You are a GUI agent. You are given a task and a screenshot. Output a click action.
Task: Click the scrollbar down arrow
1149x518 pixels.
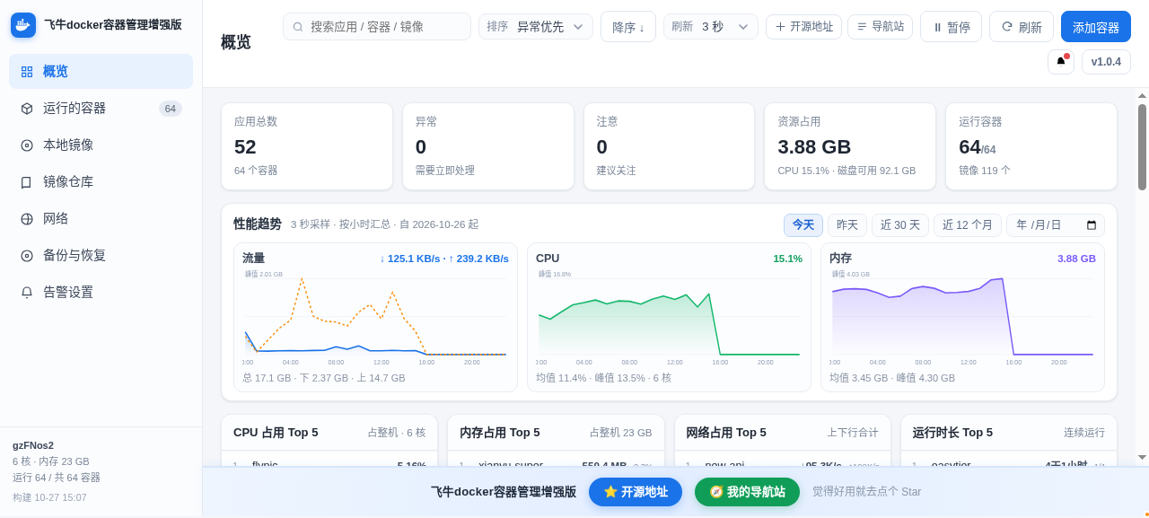(x=1142, y=457)
